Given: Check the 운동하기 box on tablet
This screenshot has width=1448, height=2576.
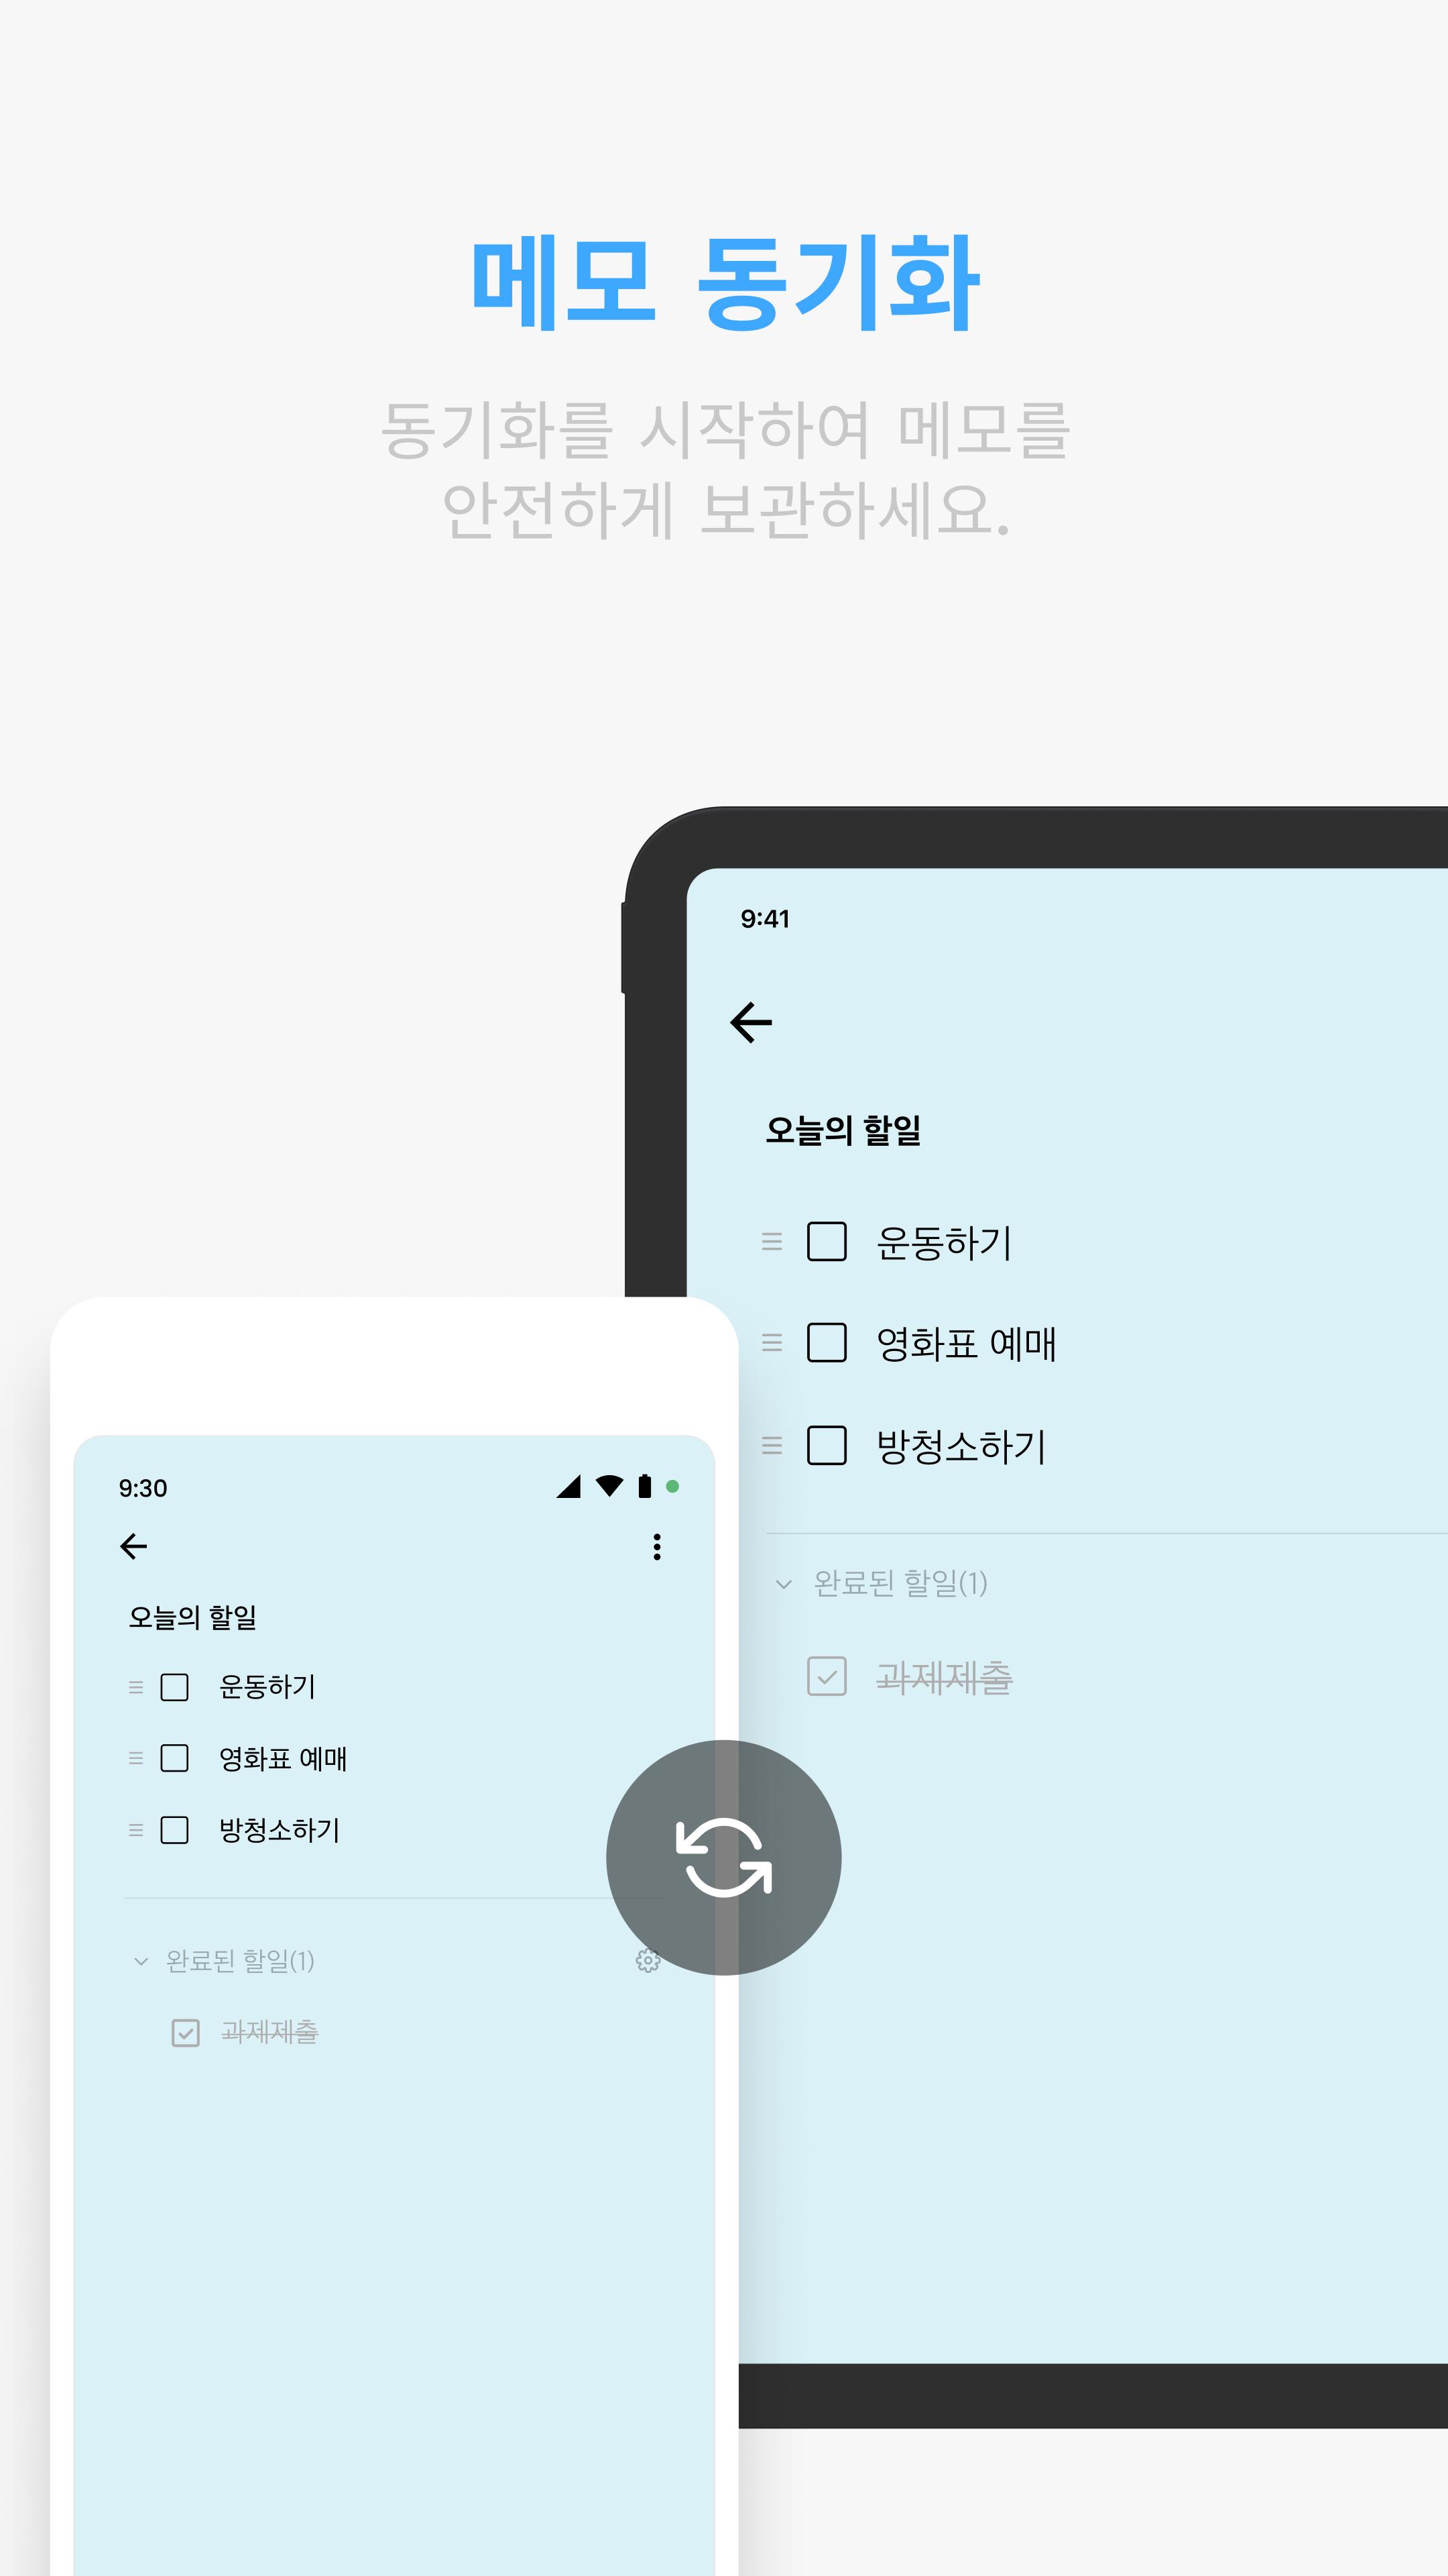Looking at the screenshot, I should (x=827, y=1242).
